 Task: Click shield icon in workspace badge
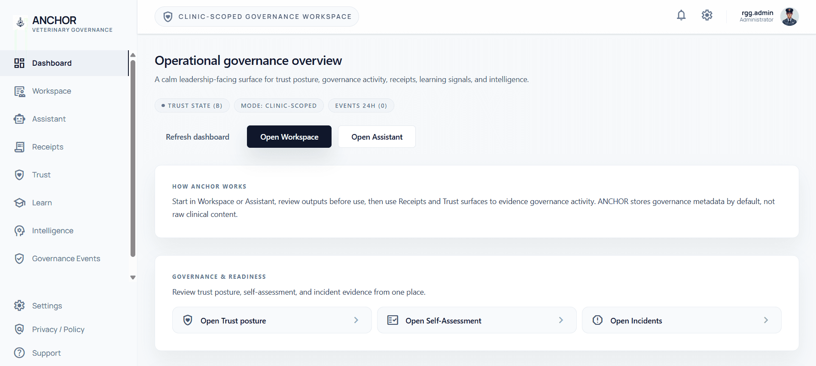tap(168, 17)
